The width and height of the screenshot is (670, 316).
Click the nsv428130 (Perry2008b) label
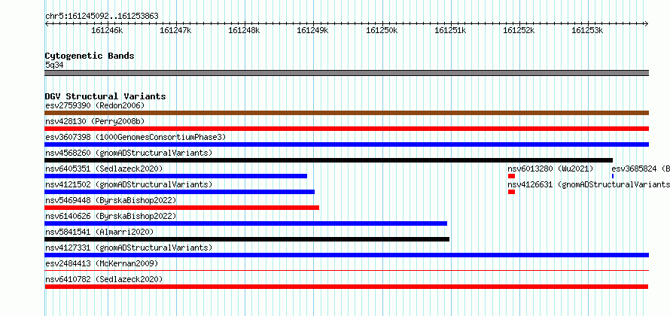coord(95,121)
